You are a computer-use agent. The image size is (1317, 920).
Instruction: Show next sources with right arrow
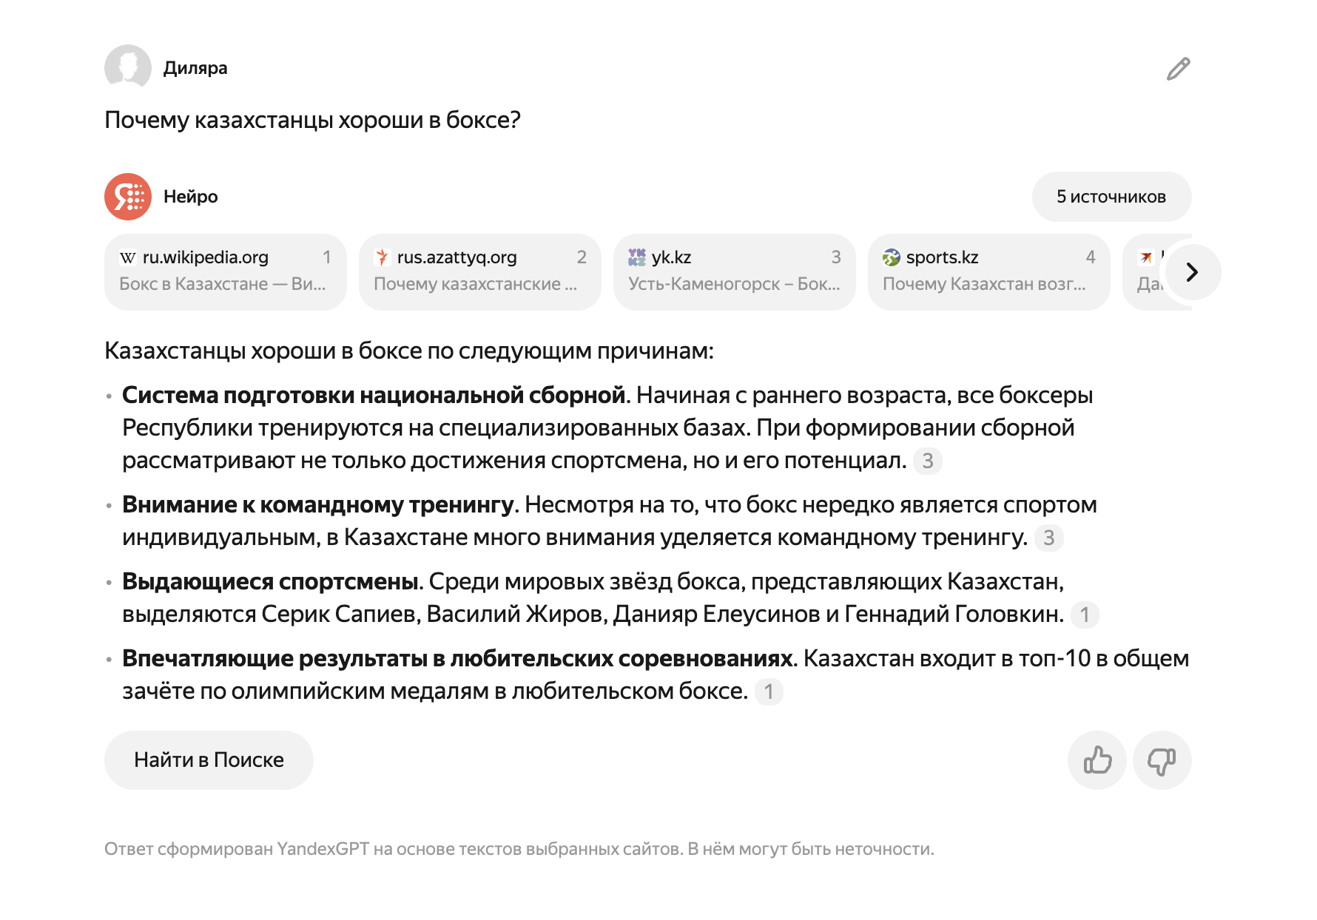coord(1192,272)
